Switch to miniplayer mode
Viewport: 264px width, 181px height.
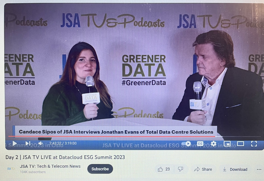[x=227, y=144]
